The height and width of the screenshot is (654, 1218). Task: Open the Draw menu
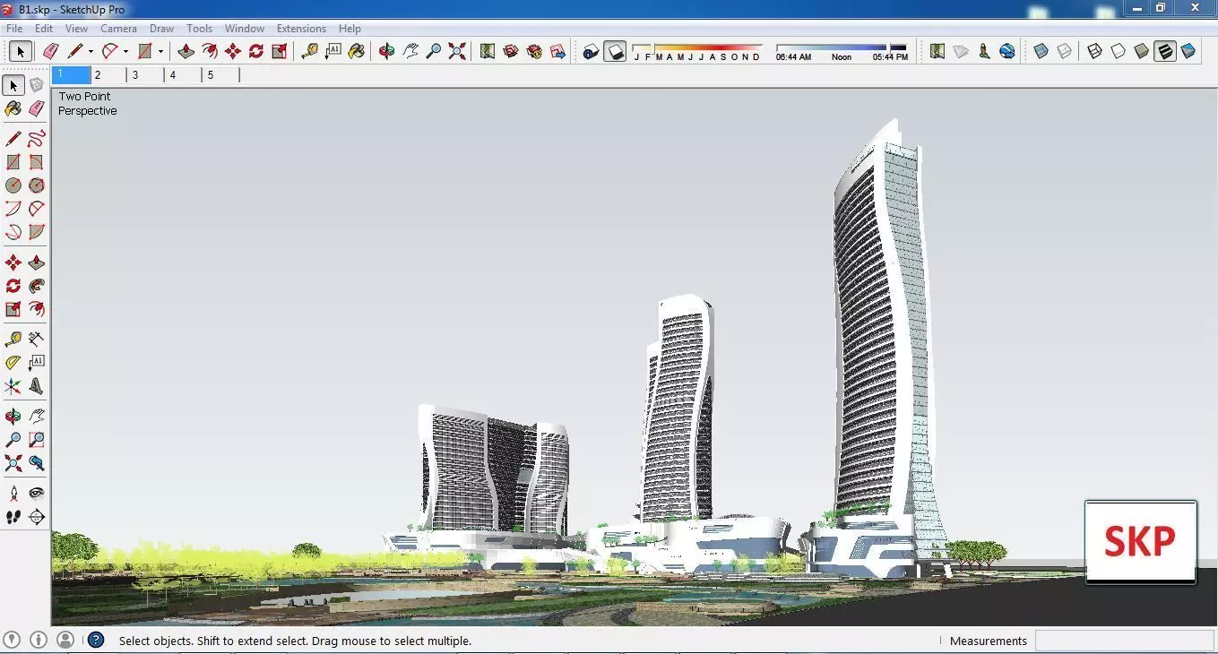pyautogui.click(x=161, y=29)
